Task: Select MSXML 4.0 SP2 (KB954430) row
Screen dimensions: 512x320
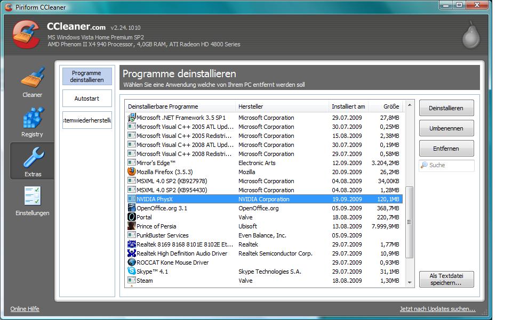Action: click(x=264, y=190)
